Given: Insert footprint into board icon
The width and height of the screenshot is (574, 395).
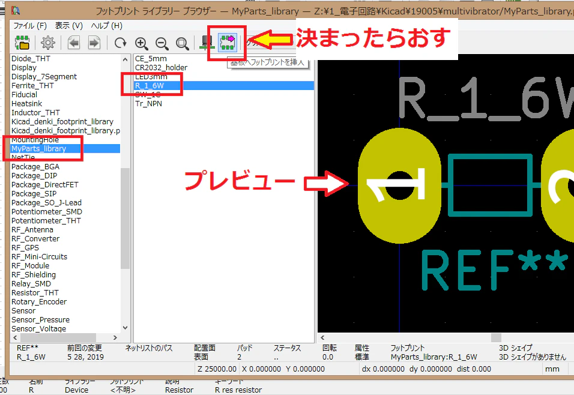Looking at the screenshot, I should (x=228, y=43).
